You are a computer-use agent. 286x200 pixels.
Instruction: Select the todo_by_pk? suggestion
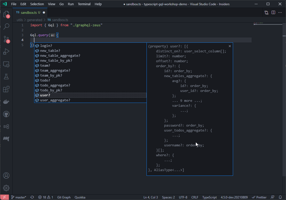pyautogui.click(x=90, y=90)
